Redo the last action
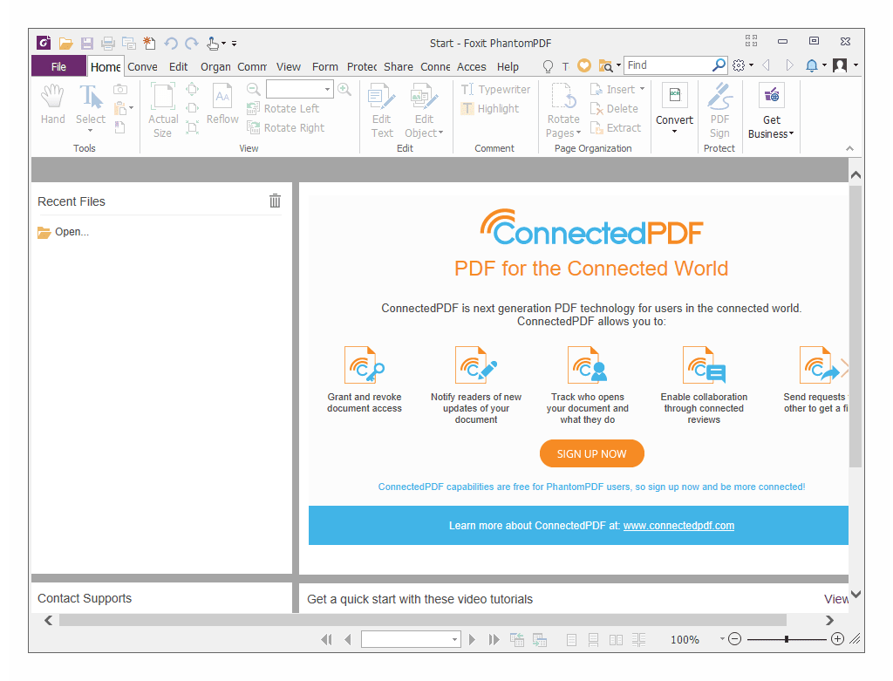Image resolution: width=893 pixels, height=681 pixels. (192, 44)
